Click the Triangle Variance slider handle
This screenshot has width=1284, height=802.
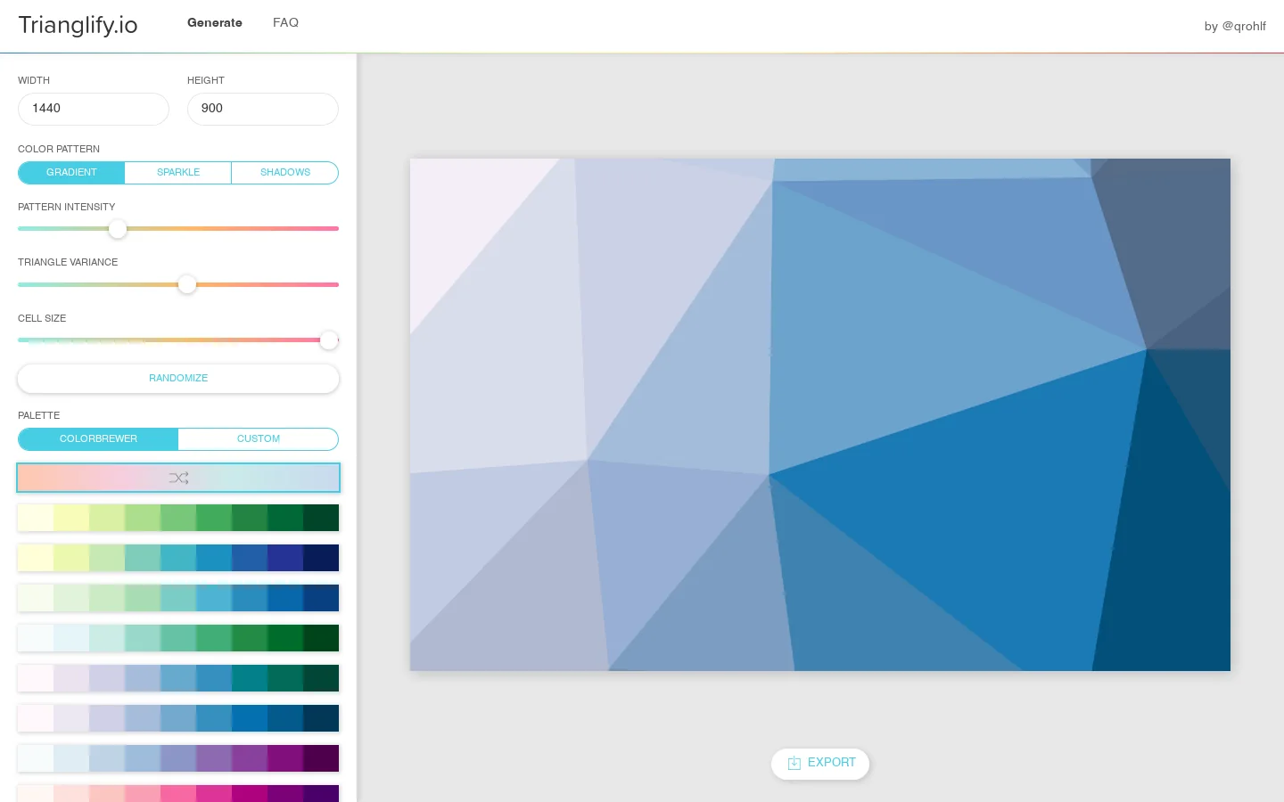[x=187, y=284]
